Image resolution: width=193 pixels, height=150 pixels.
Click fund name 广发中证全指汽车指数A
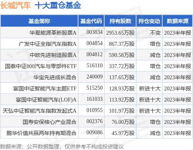(x=48, y=44)
